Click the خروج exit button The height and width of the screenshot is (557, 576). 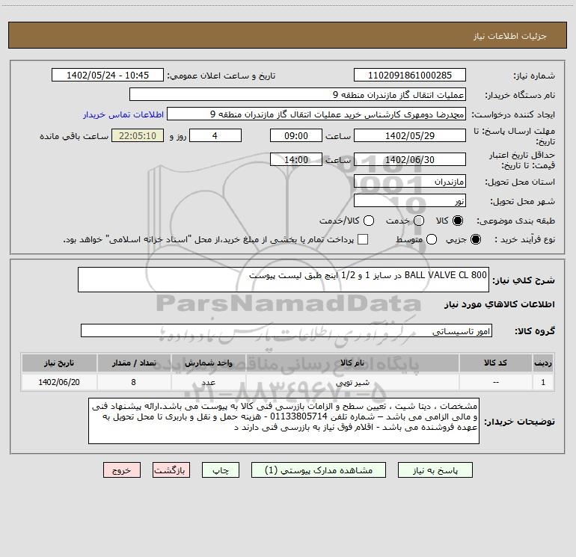pyautogui.click(x=122, y=470)
